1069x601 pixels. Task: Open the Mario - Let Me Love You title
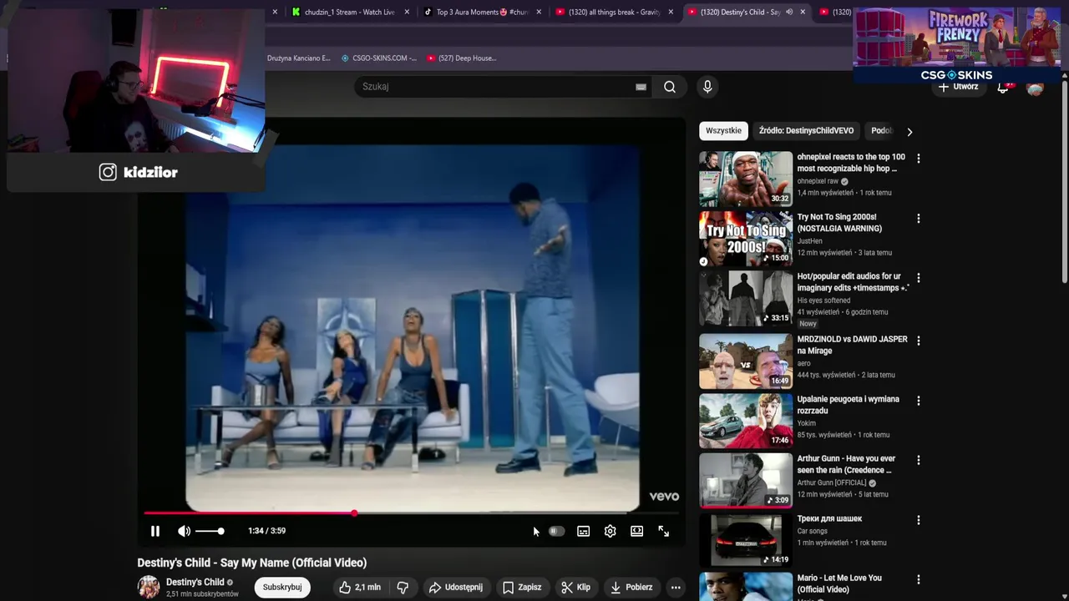(x=839, y=583)
